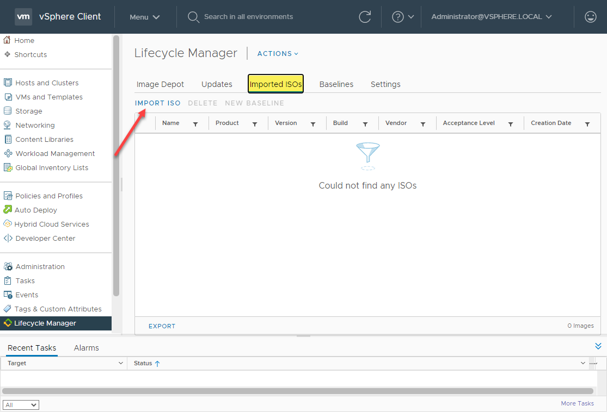Click the Recent Tasks horizontal scrollbar

click(x=297, y=391)
